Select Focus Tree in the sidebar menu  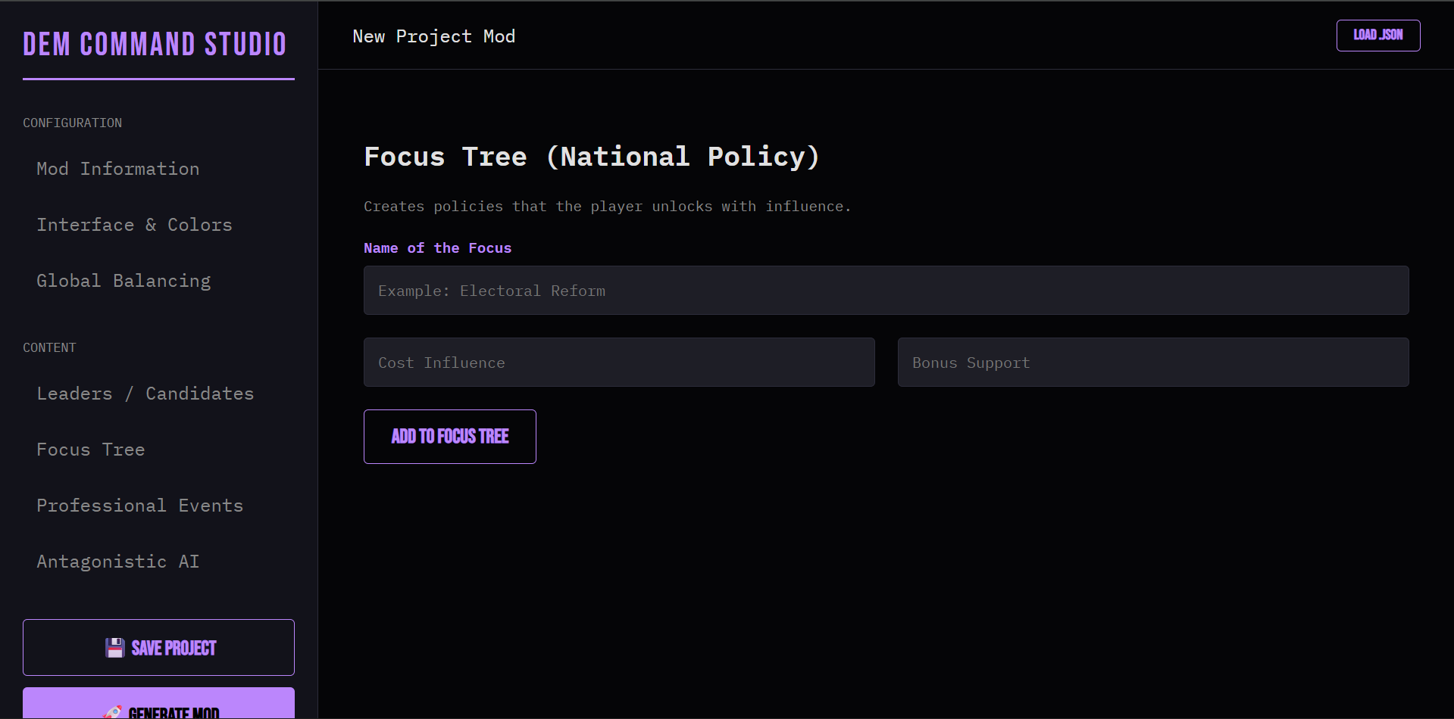(91, 450)
